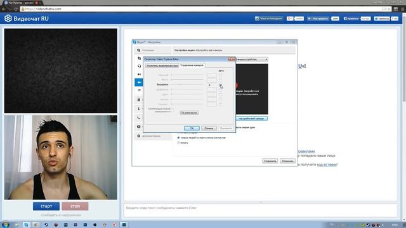This screenshot has height=228, width=406.
Task: Open Yandex browser from the taskbar
Action: tap(114, 225)
